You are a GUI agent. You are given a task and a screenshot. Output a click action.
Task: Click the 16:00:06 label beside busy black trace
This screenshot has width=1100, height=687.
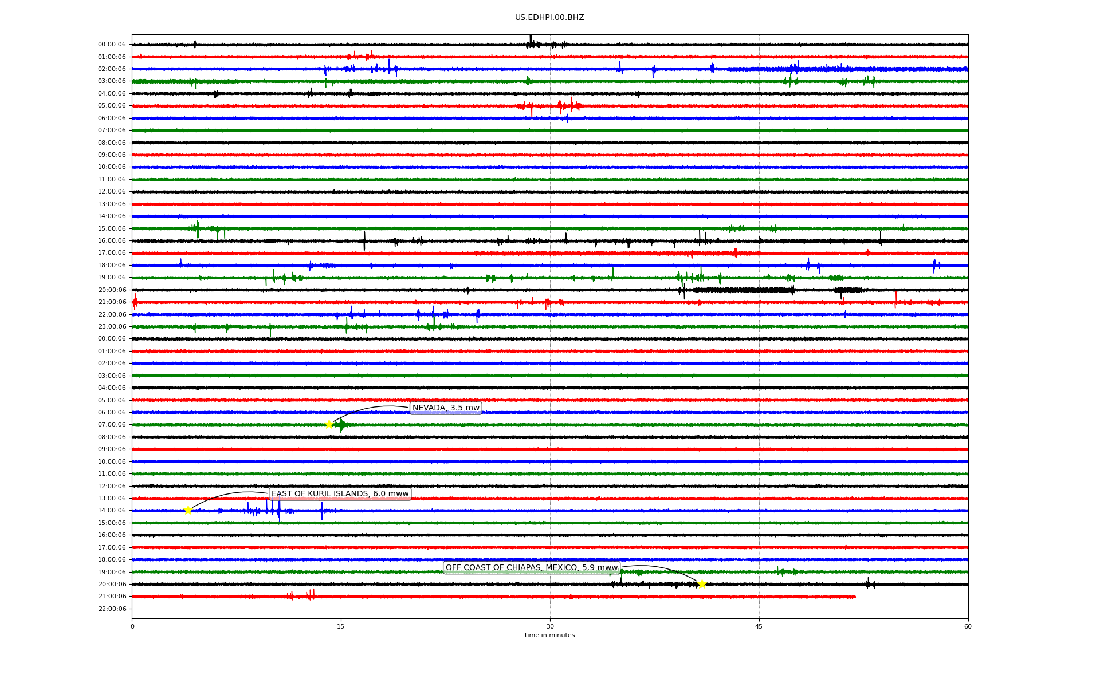pos(112,240)
